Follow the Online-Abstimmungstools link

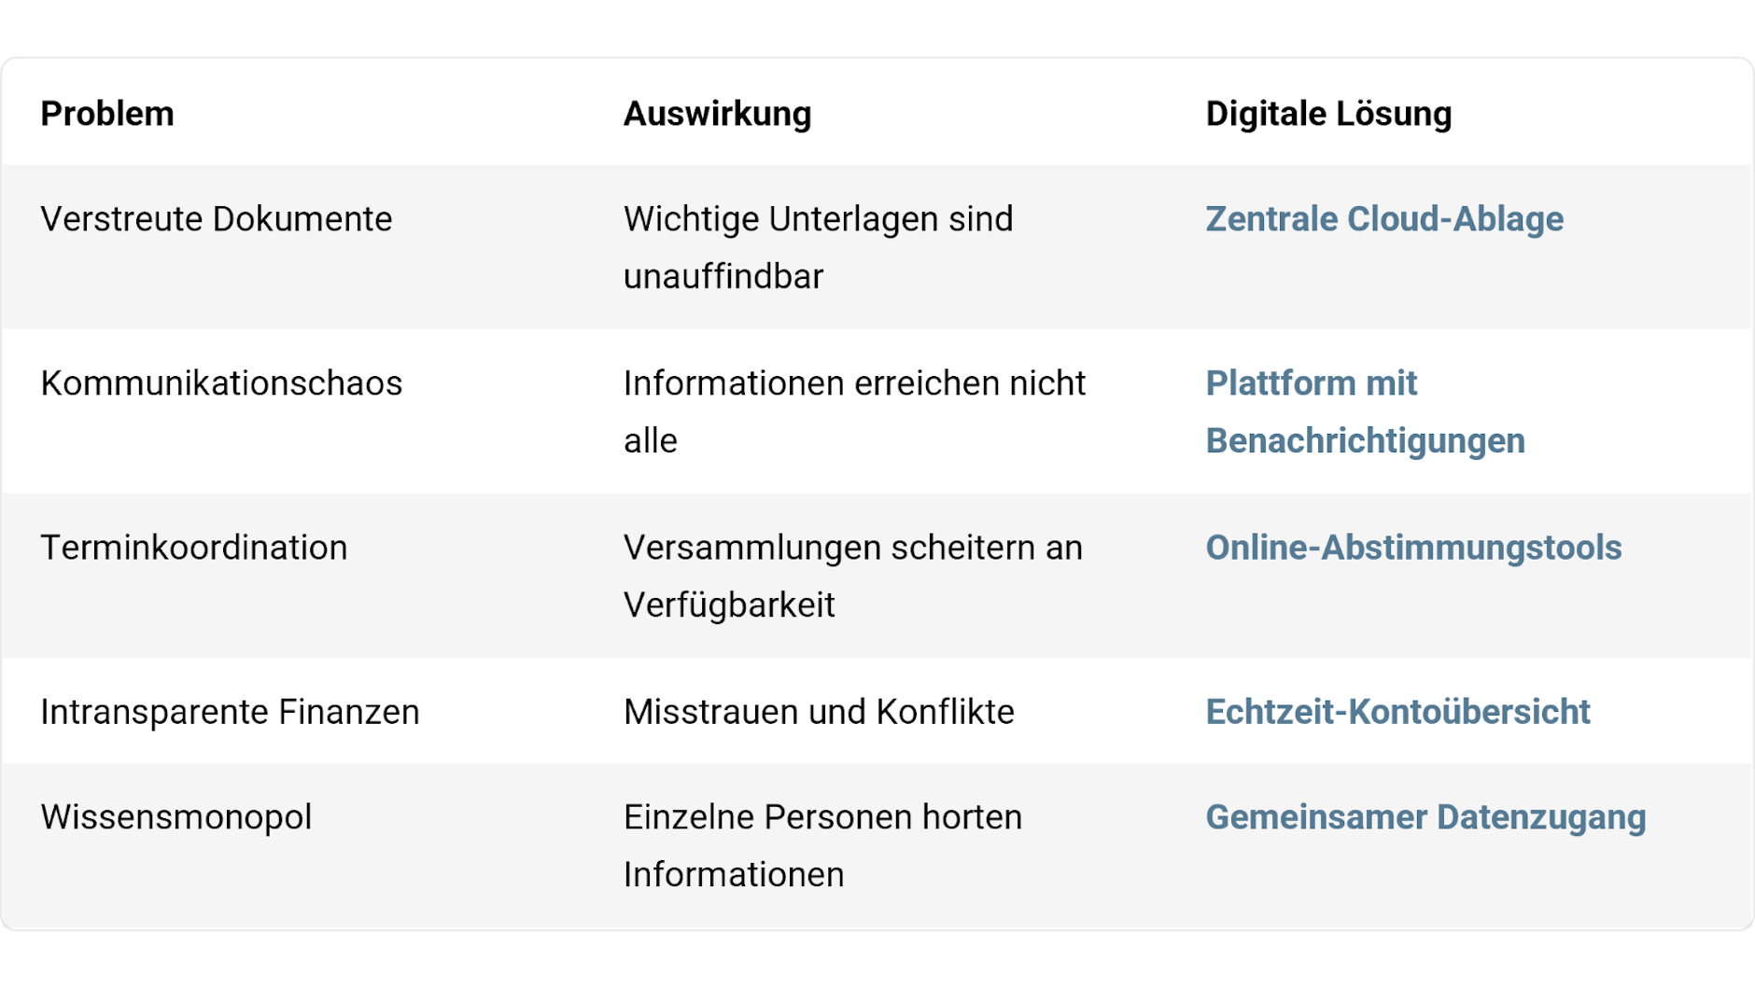coord(1413,548)
